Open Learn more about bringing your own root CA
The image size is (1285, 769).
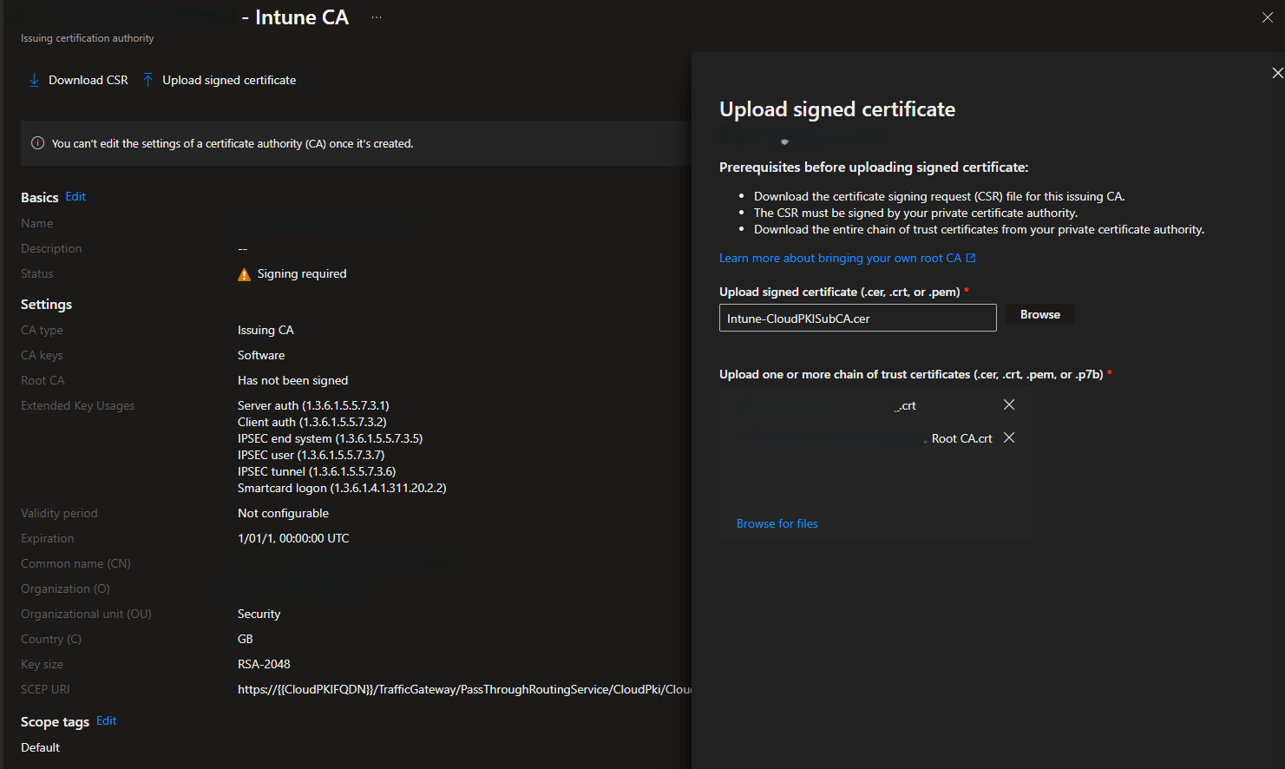[840, 258]
